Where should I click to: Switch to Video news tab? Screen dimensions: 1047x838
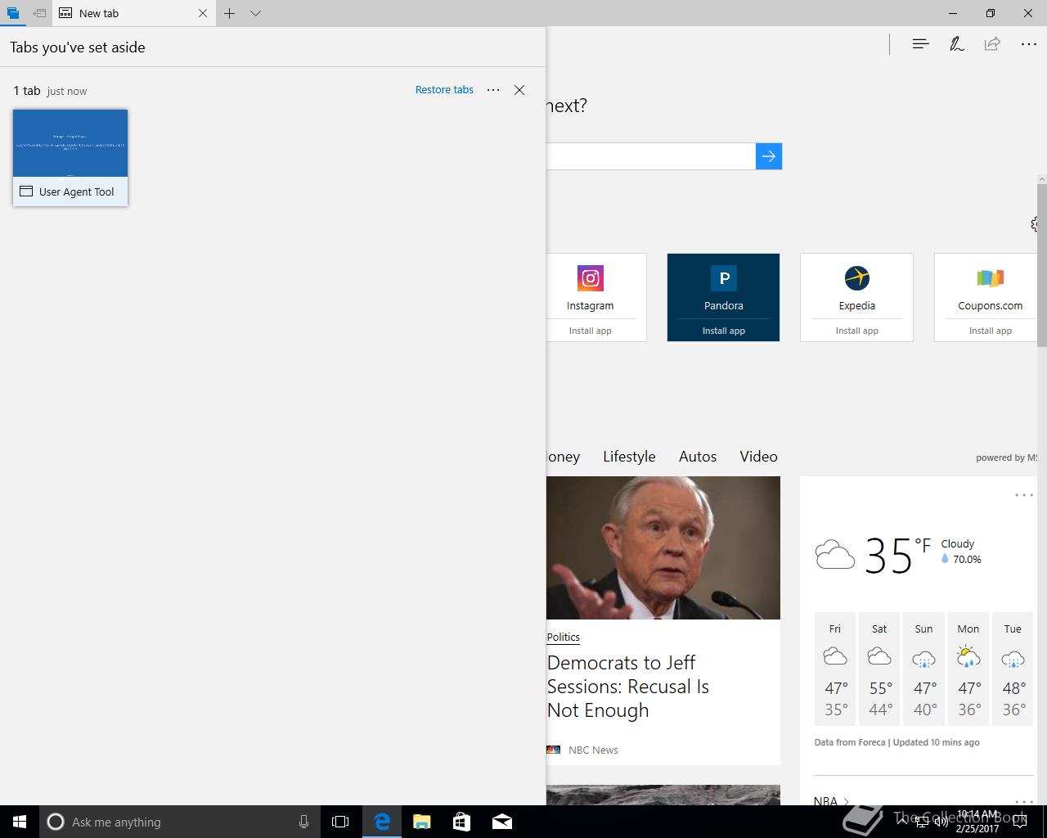[758, 457]
